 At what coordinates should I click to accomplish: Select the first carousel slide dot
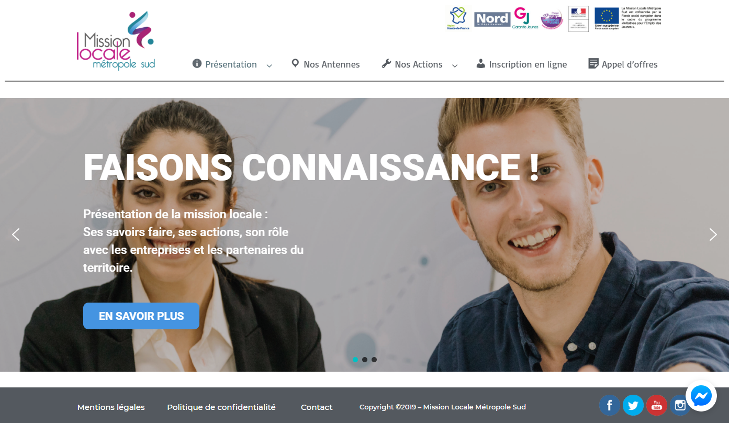[x=355, y=360]
